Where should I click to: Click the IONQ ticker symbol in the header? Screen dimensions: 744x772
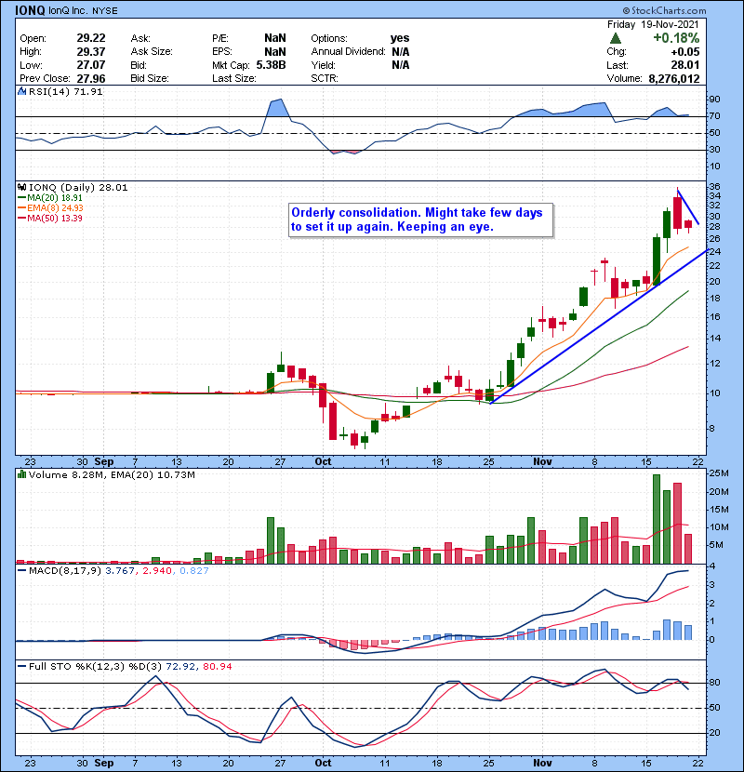(30, 10)
